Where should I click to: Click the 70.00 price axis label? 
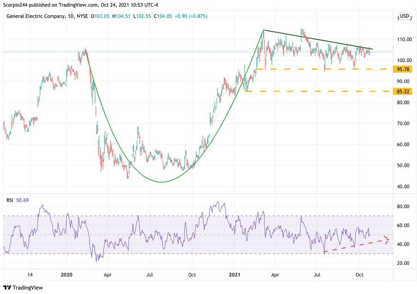404,123
